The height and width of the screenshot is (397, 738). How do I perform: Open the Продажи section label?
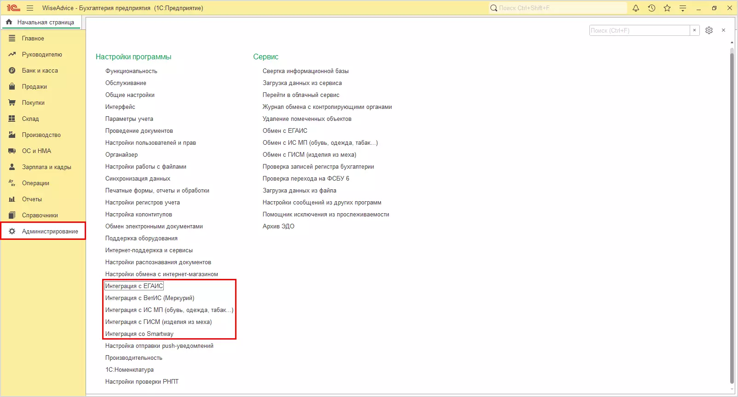(35, 87)
